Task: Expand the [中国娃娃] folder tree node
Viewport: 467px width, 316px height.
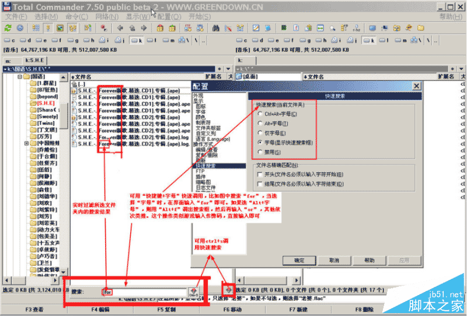Action: click(x=26, y=143)
